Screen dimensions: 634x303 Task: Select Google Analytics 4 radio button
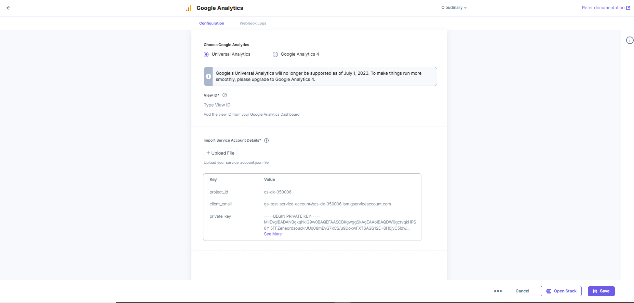coord(275,54)
